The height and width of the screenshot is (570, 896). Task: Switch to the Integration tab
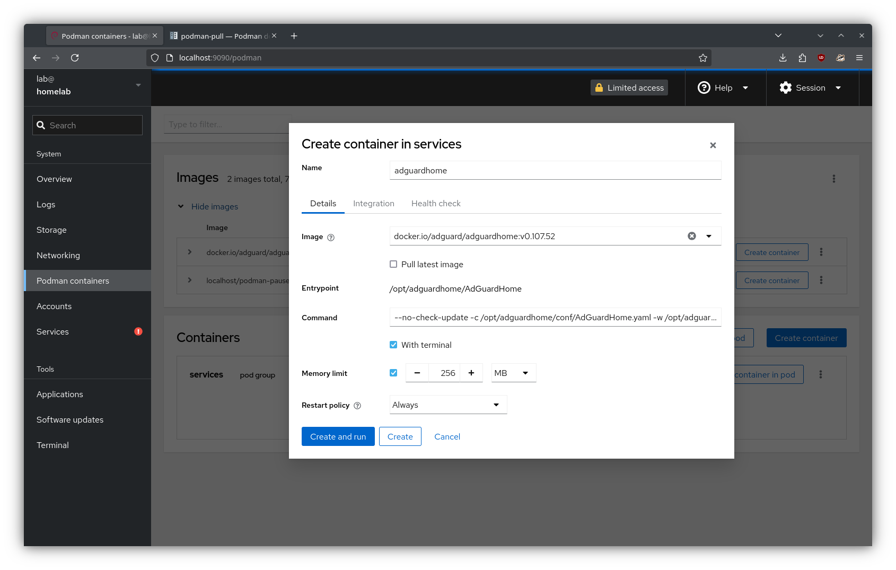pos(374,204)
